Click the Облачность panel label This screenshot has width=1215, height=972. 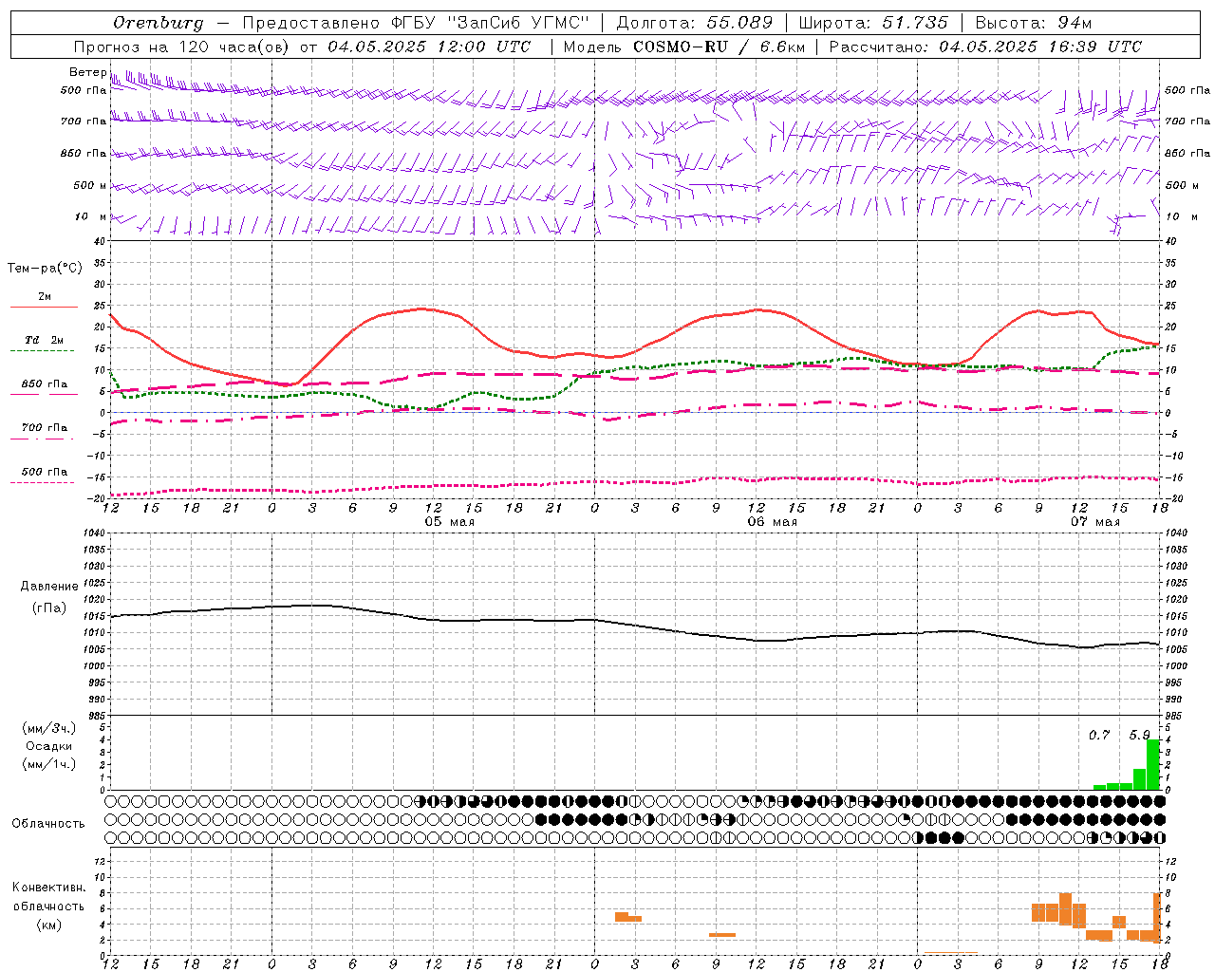click(48, 824)
